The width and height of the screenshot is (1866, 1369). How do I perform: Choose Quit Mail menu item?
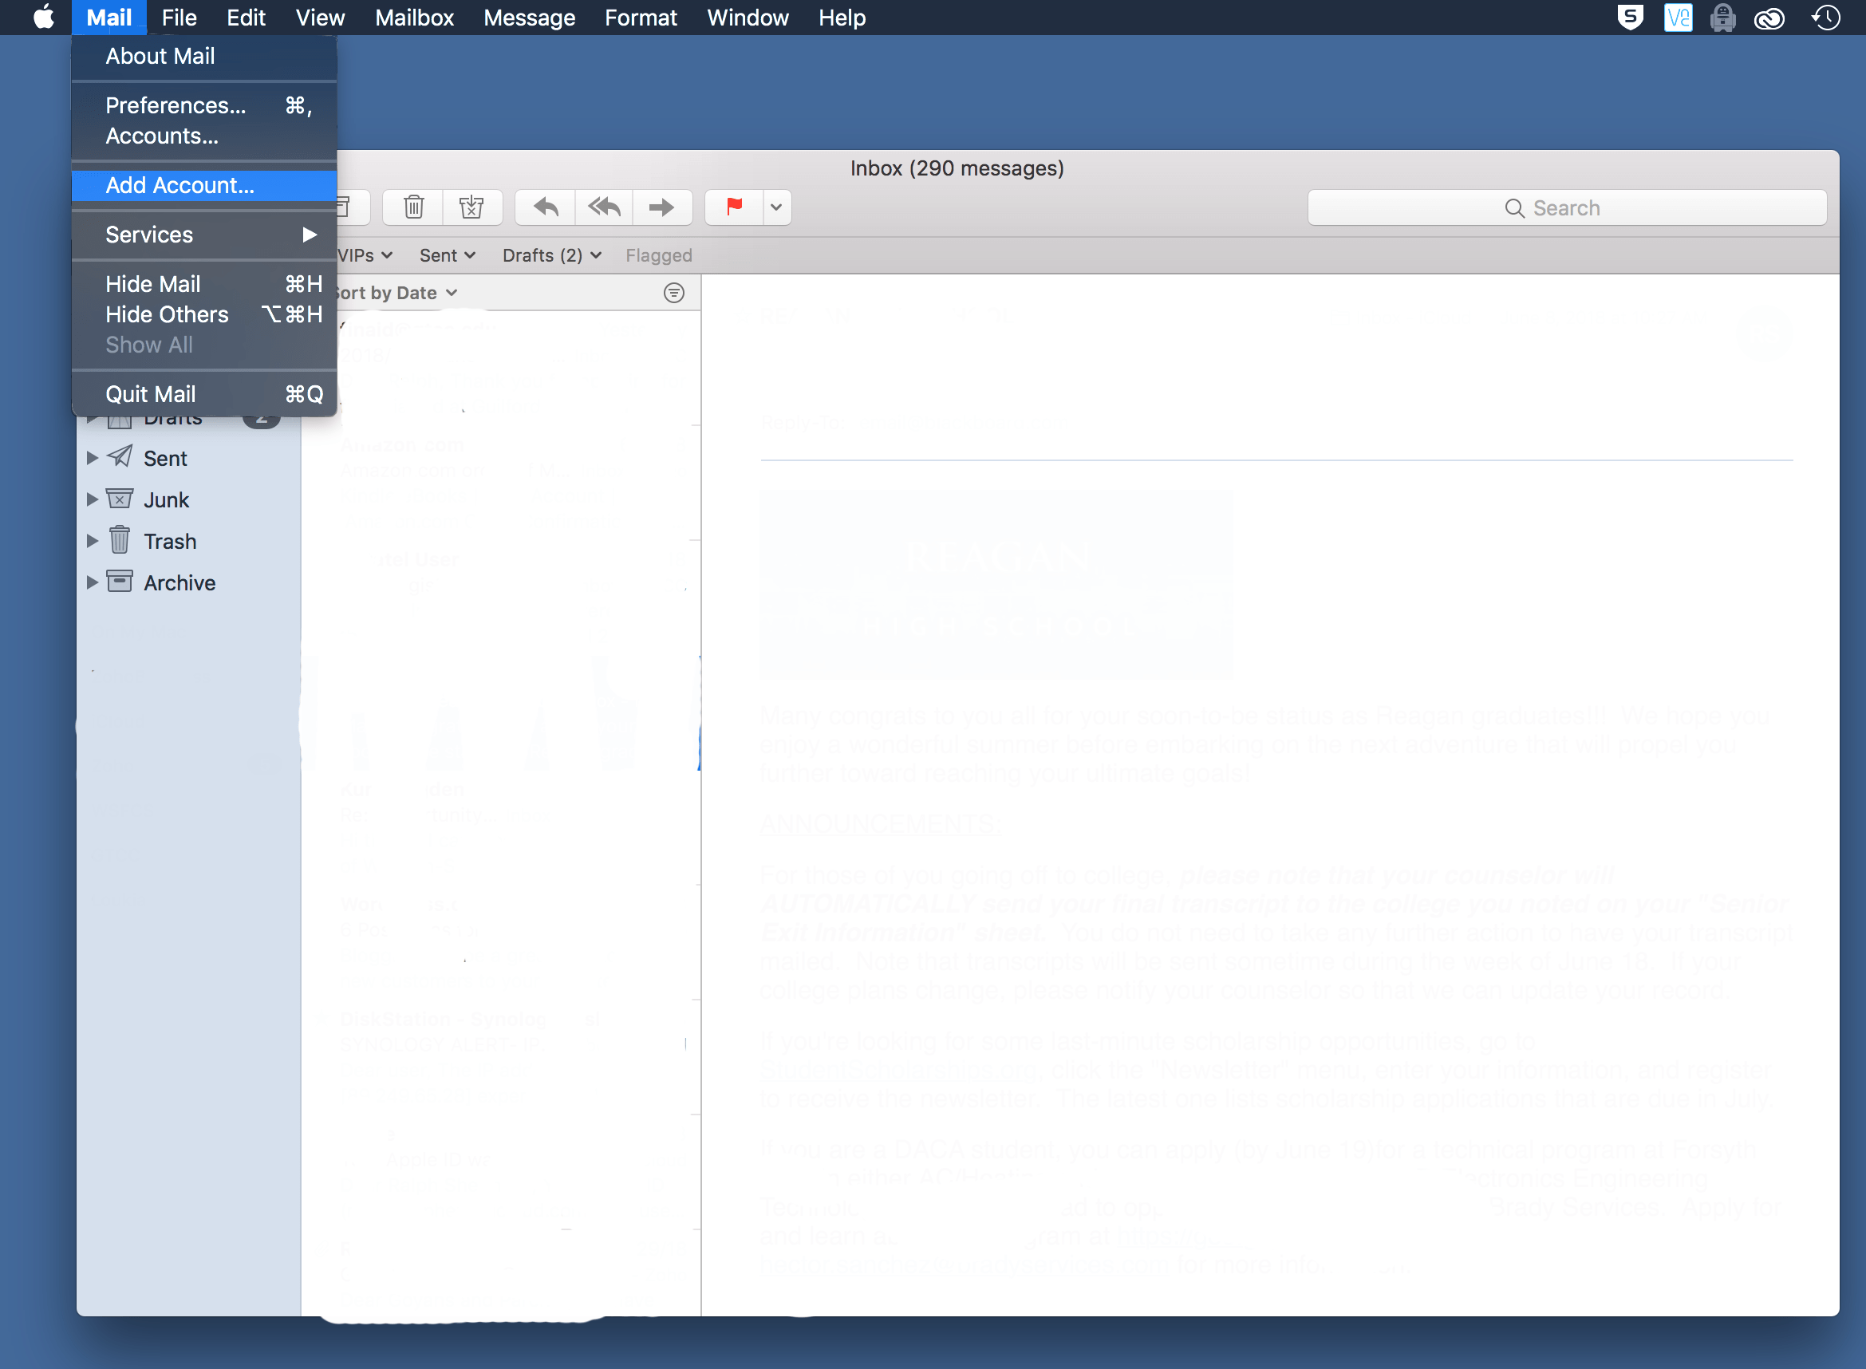[x=205, y=394]
